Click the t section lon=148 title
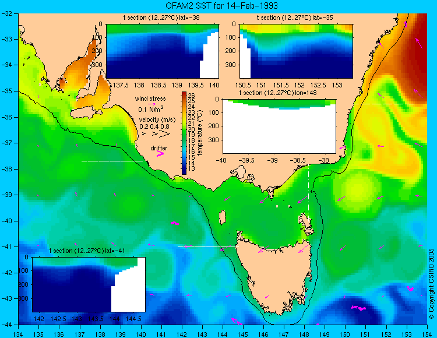437x338 pixels. (278, 93)
